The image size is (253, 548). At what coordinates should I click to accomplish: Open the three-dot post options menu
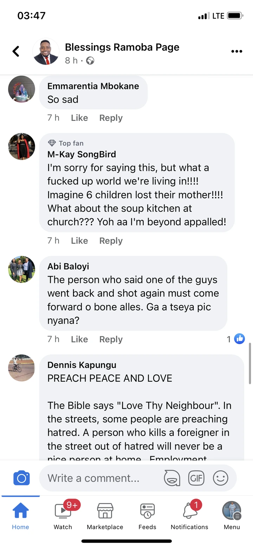[x=236, y=51]
